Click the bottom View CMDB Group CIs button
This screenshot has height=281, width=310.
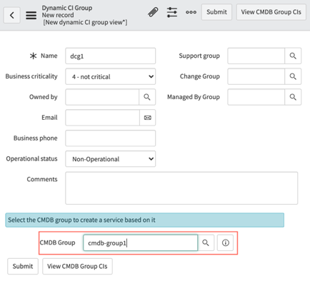(77, 266)
